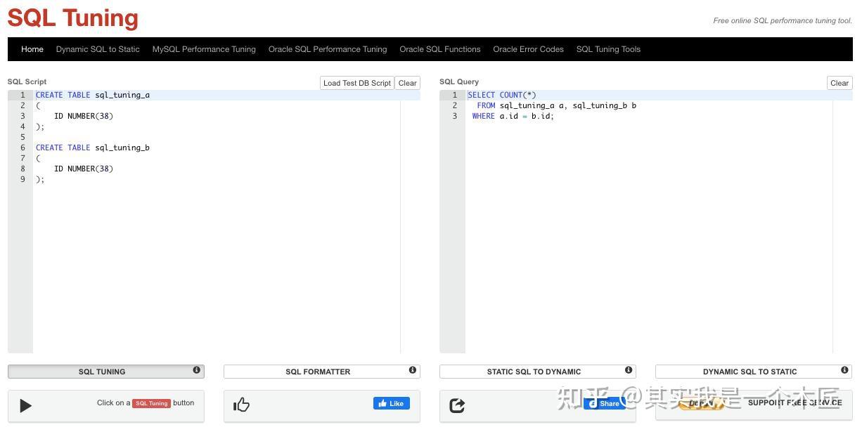862x432 pixels.
Task: Click the Facebook Like button
Action: pyautogui.click(x=391, y=403)
